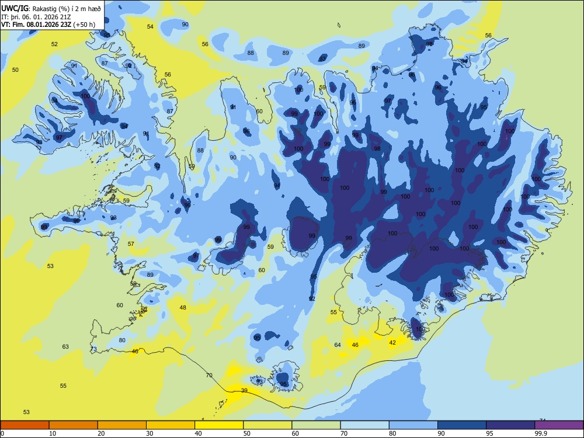Click the title text "UWC/IG: Rakastig (%) í 2 m hæð"
The width and height of the screenshot is (584, 438).
tap(51, 8)
